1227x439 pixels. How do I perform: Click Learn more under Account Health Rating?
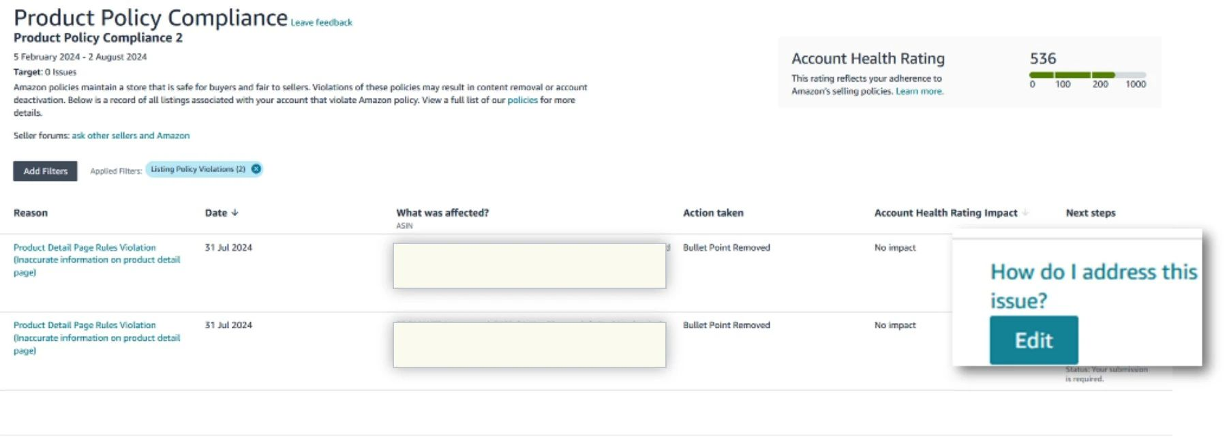coord(920,91)
